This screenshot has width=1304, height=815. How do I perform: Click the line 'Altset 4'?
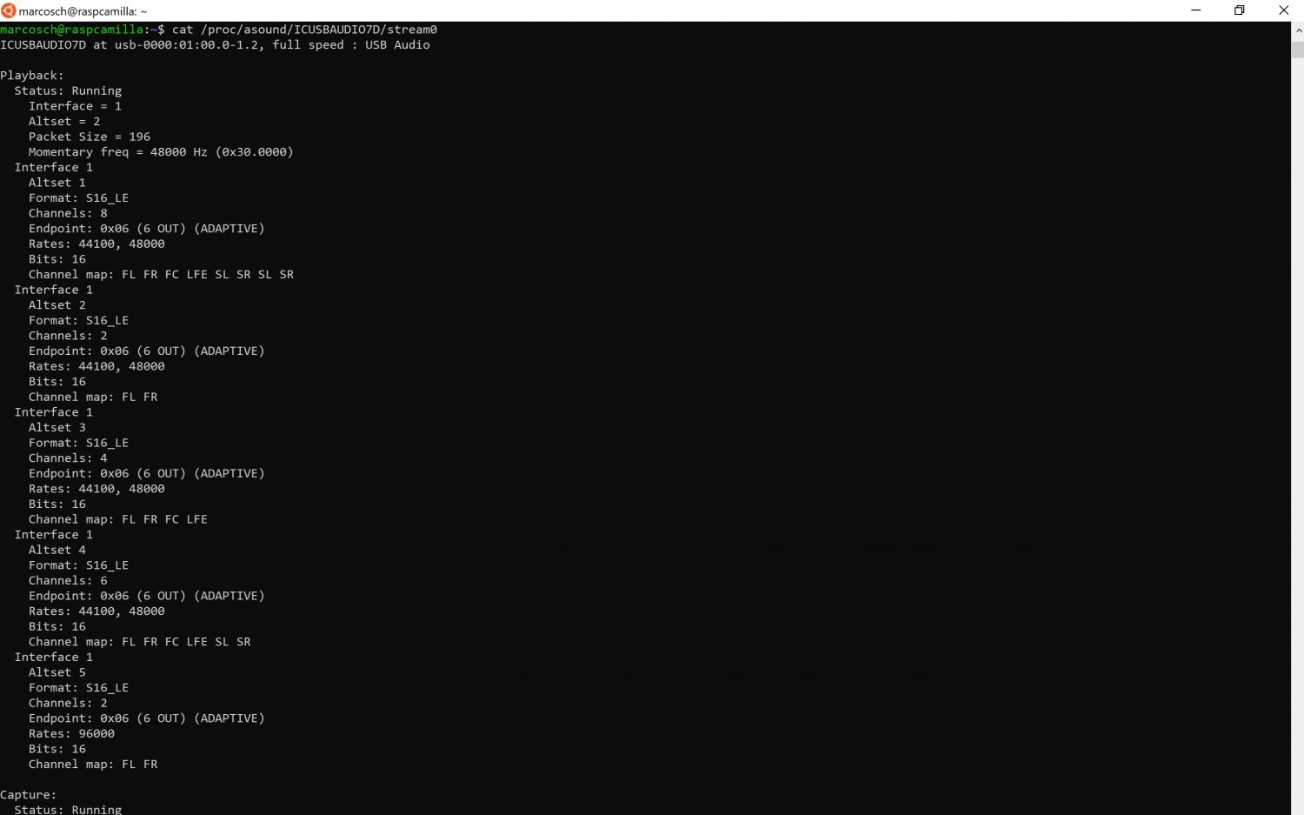tap(57, 551)
